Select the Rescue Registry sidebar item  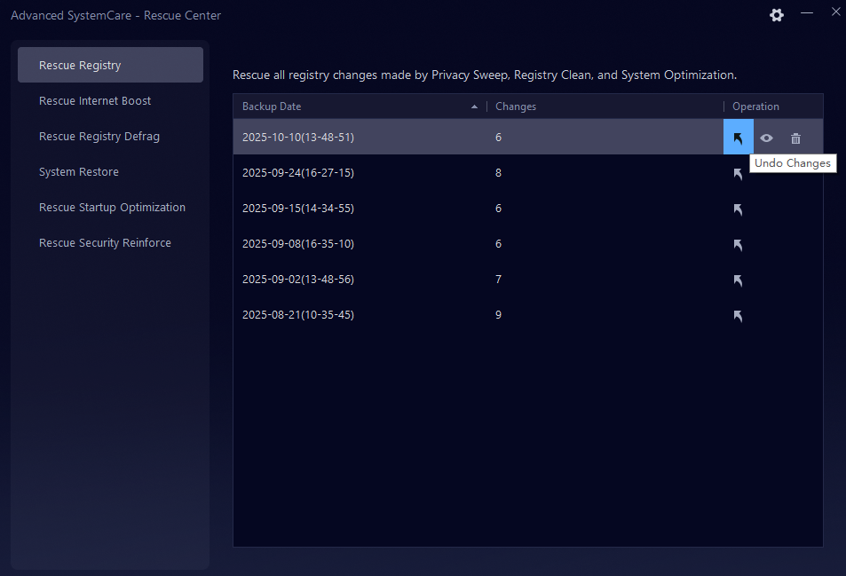pos(80,66)
